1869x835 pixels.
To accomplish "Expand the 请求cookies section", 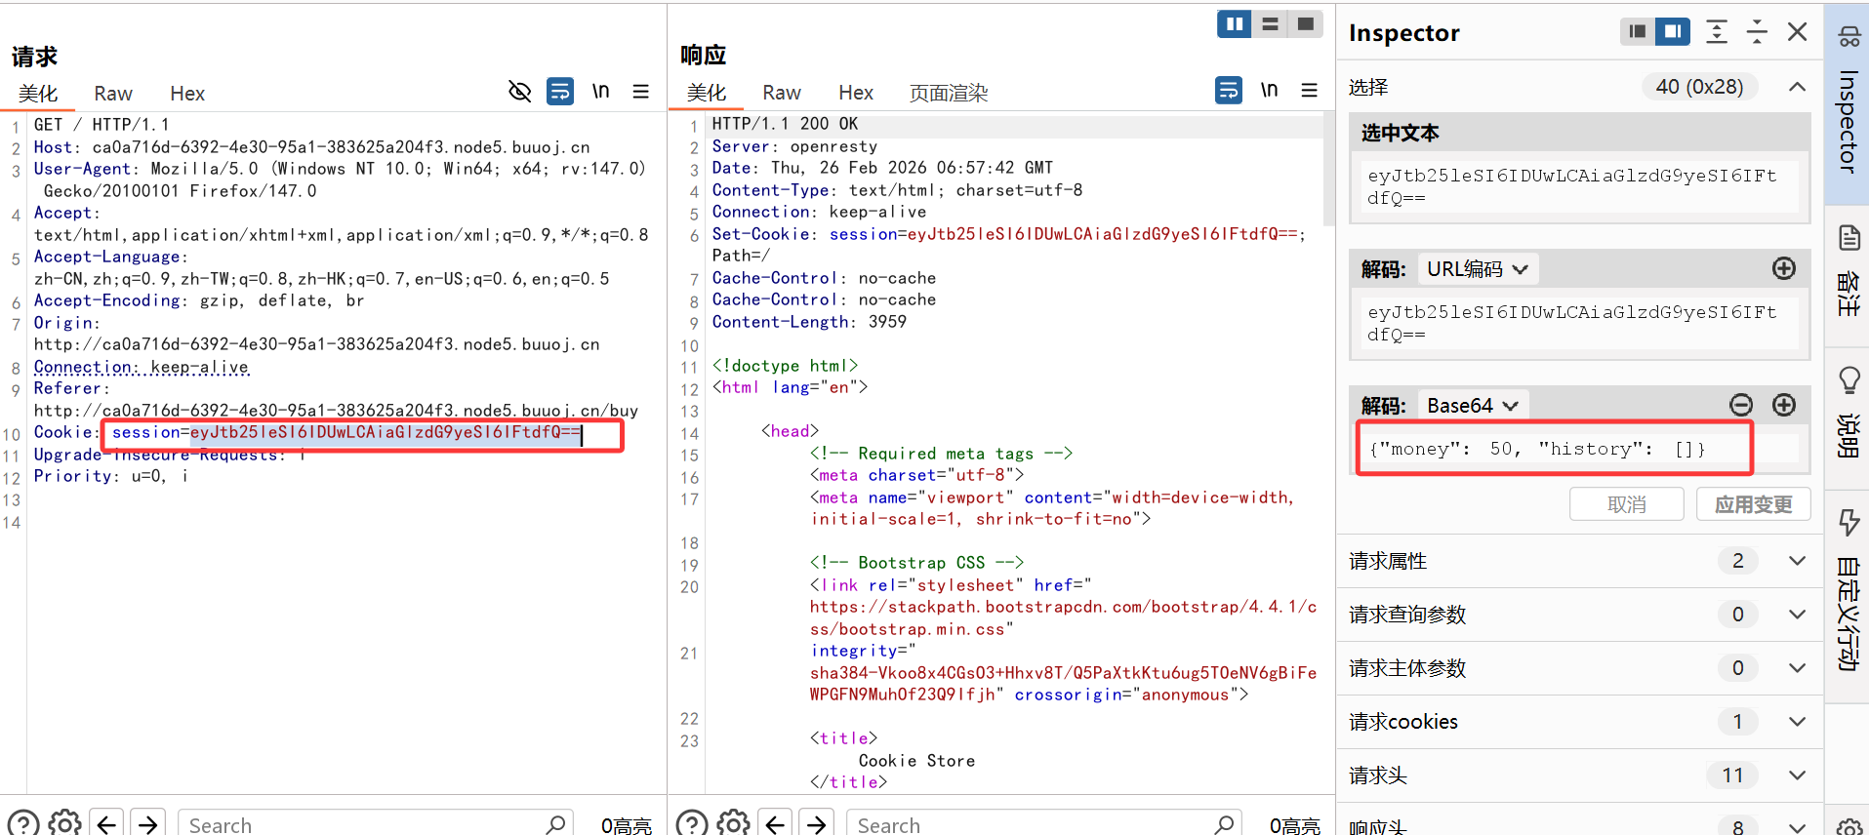I will 1796,722.
